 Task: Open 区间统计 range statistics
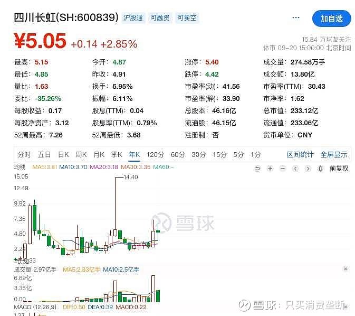(300, 155)
